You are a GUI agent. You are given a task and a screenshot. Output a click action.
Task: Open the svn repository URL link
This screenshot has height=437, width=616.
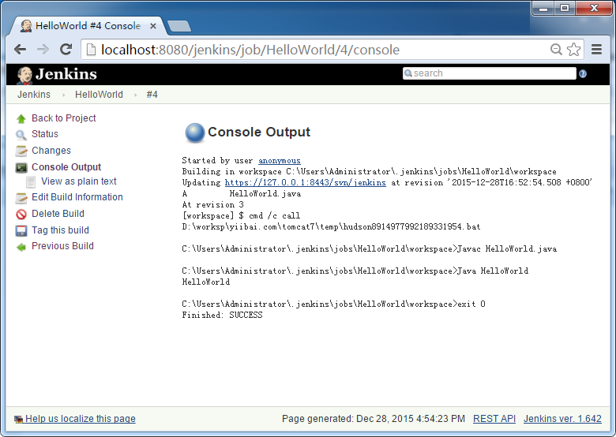(306, 182)
